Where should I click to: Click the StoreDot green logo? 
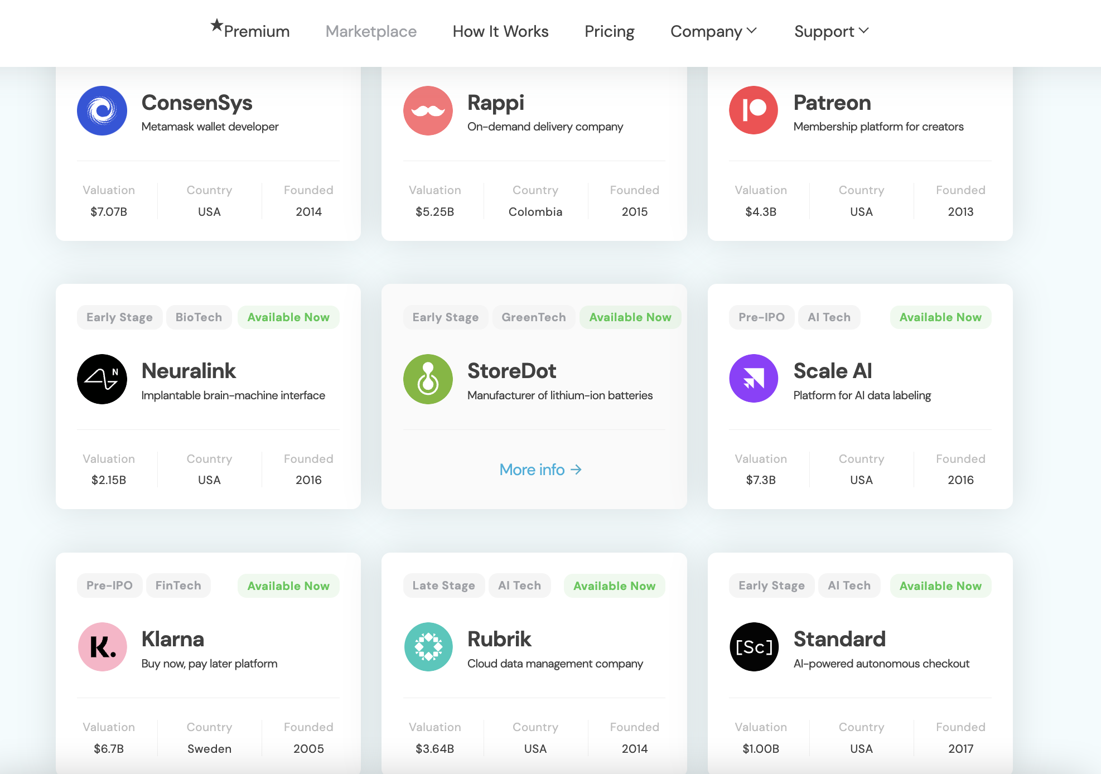(428, 379)
